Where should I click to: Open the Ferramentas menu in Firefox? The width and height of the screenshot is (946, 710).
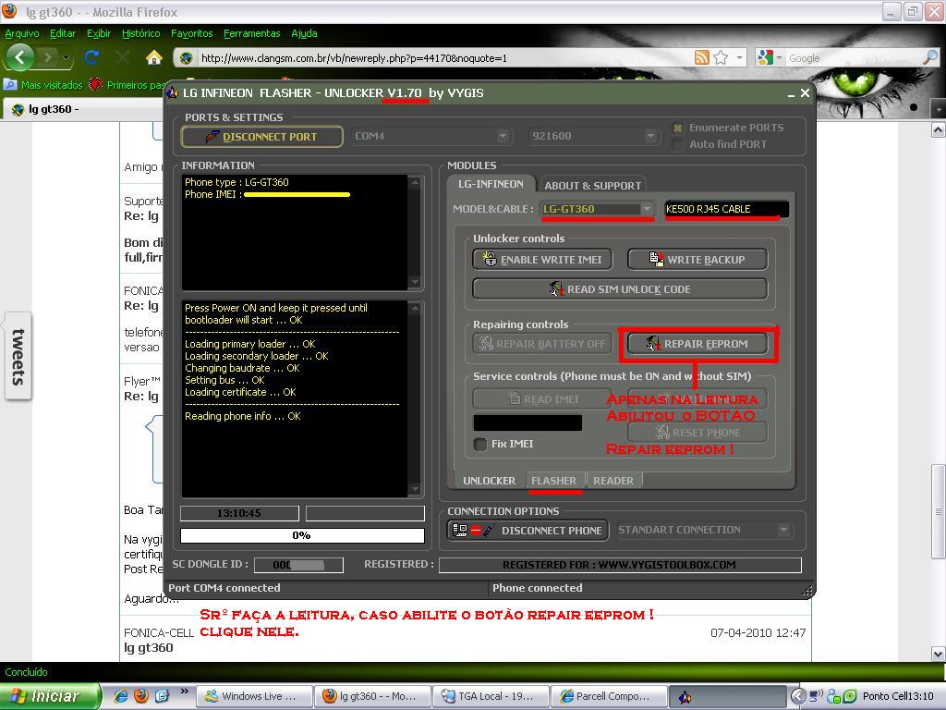tap(251, 33)
